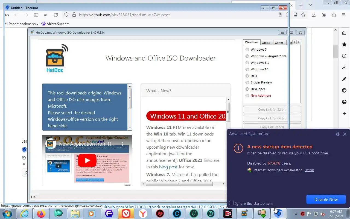Open Vivaldi from the taskbar
This screenshot has width=350, height=219.
[x=126, y=214]
